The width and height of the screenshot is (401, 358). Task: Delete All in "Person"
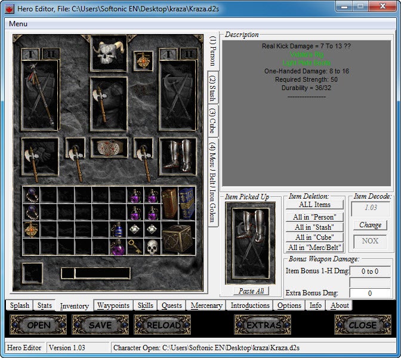(314, 217)
